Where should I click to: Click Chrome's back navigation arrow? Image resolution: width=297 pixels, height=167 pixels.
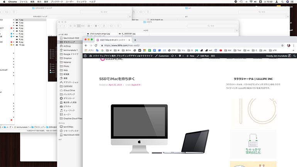86,46
